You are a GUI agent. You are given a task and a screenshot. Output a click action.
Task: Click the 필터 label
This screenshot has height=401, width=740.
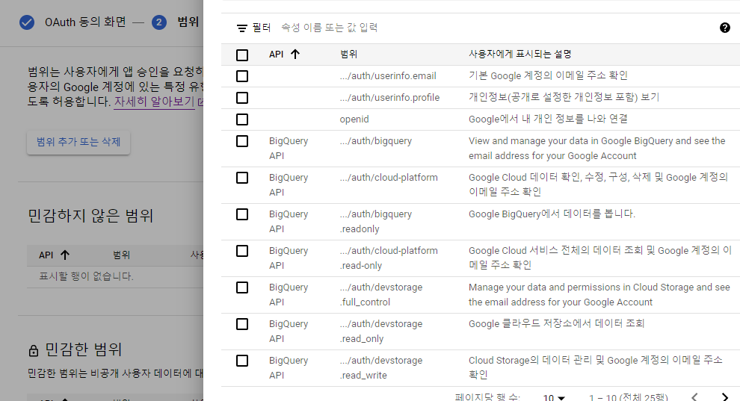(x=262, y=28)
